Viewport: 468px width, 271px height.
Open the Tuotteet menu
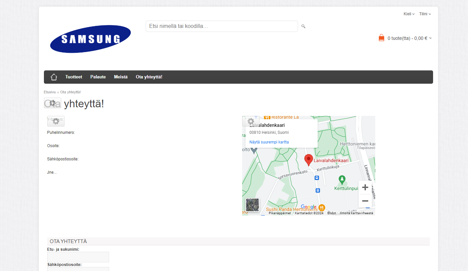(74, 77)
